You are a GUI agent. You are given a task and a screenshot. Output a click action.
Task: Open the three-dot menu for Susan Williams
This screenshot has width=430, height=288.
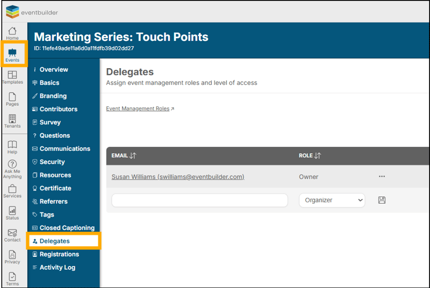click(x=382, y=176)
